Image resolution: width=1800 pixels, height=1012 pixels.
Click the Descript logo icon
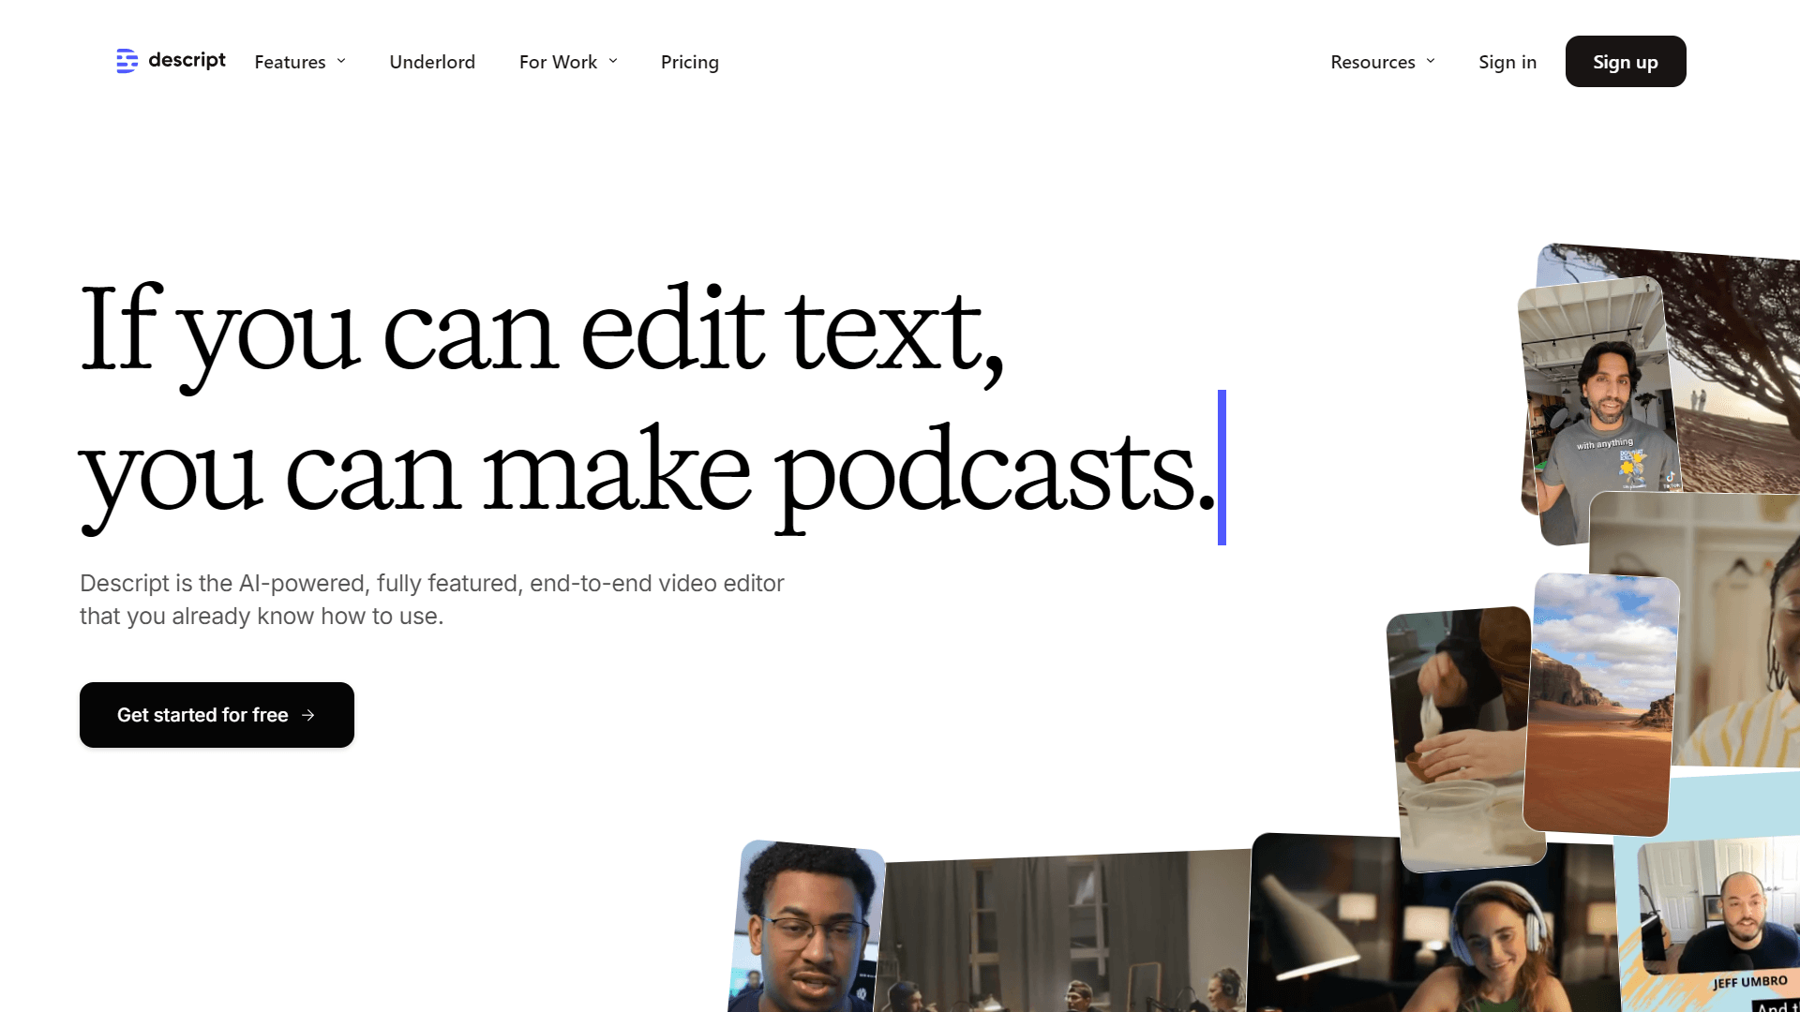127,61
